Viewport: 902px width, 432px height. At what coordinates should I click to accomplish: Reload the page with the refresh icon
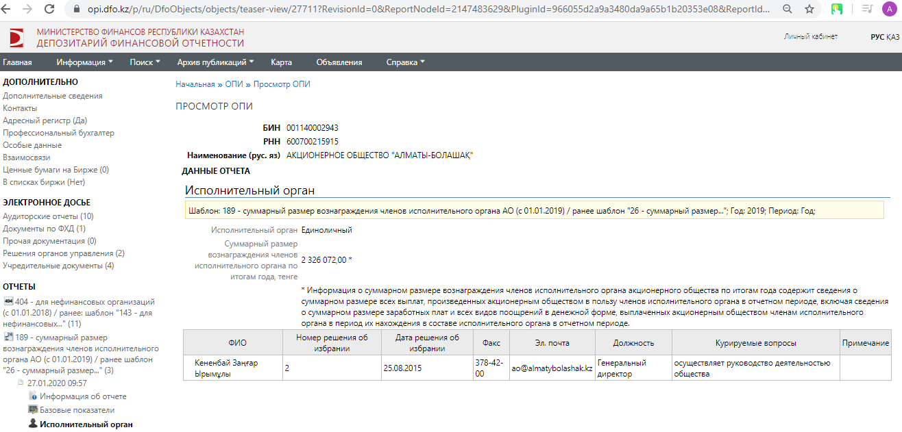click(x=49, y=10)
